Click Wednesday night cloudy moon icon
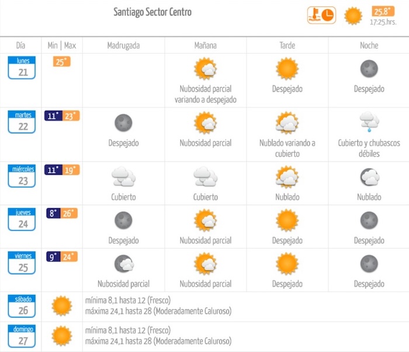409x352 pixels. coord(369,176)
